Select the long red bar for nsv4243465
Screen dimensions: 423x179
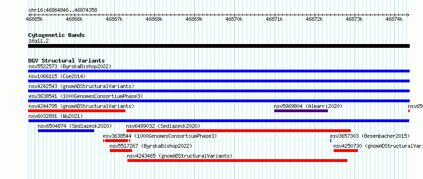pyautogui.click(x=237, y=161)
